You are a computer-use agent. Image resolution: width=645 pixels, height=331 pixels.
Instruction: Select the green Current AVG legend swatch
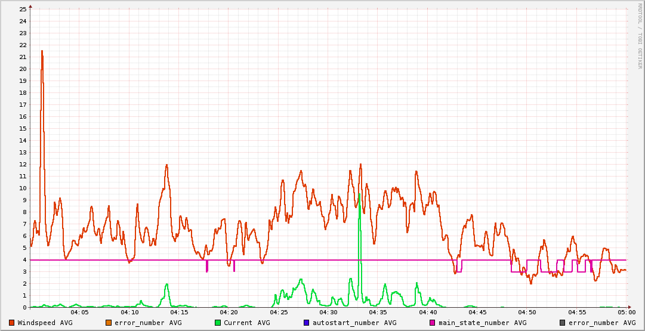[x=218, y=323]
